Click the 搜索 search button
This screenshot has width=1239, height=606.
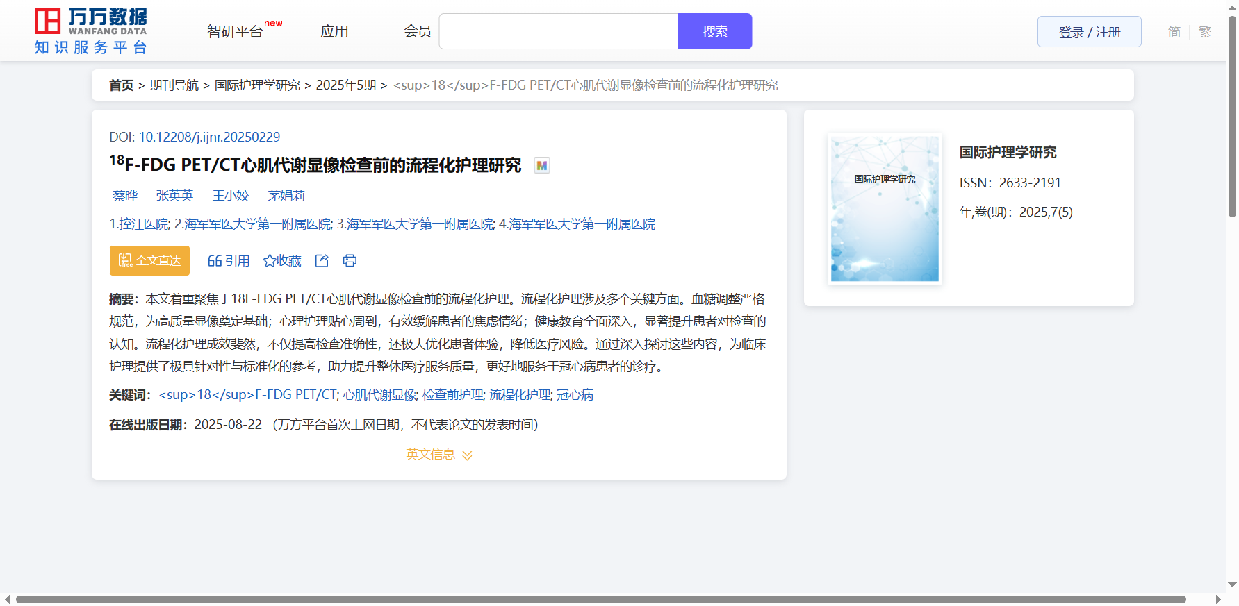coord(714,32)
